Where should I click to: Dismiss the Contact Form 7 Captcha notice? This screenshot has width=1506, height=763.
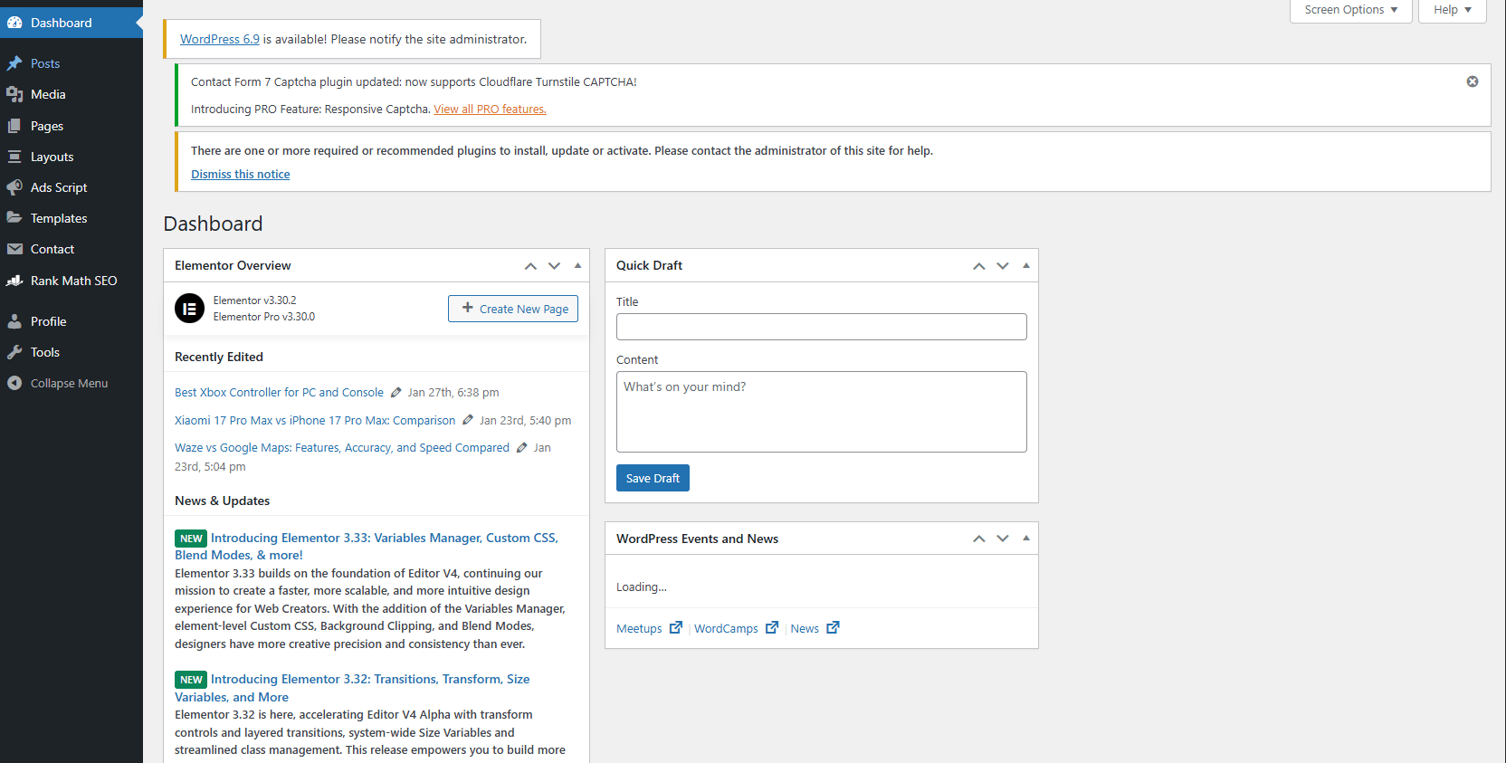1472,81
